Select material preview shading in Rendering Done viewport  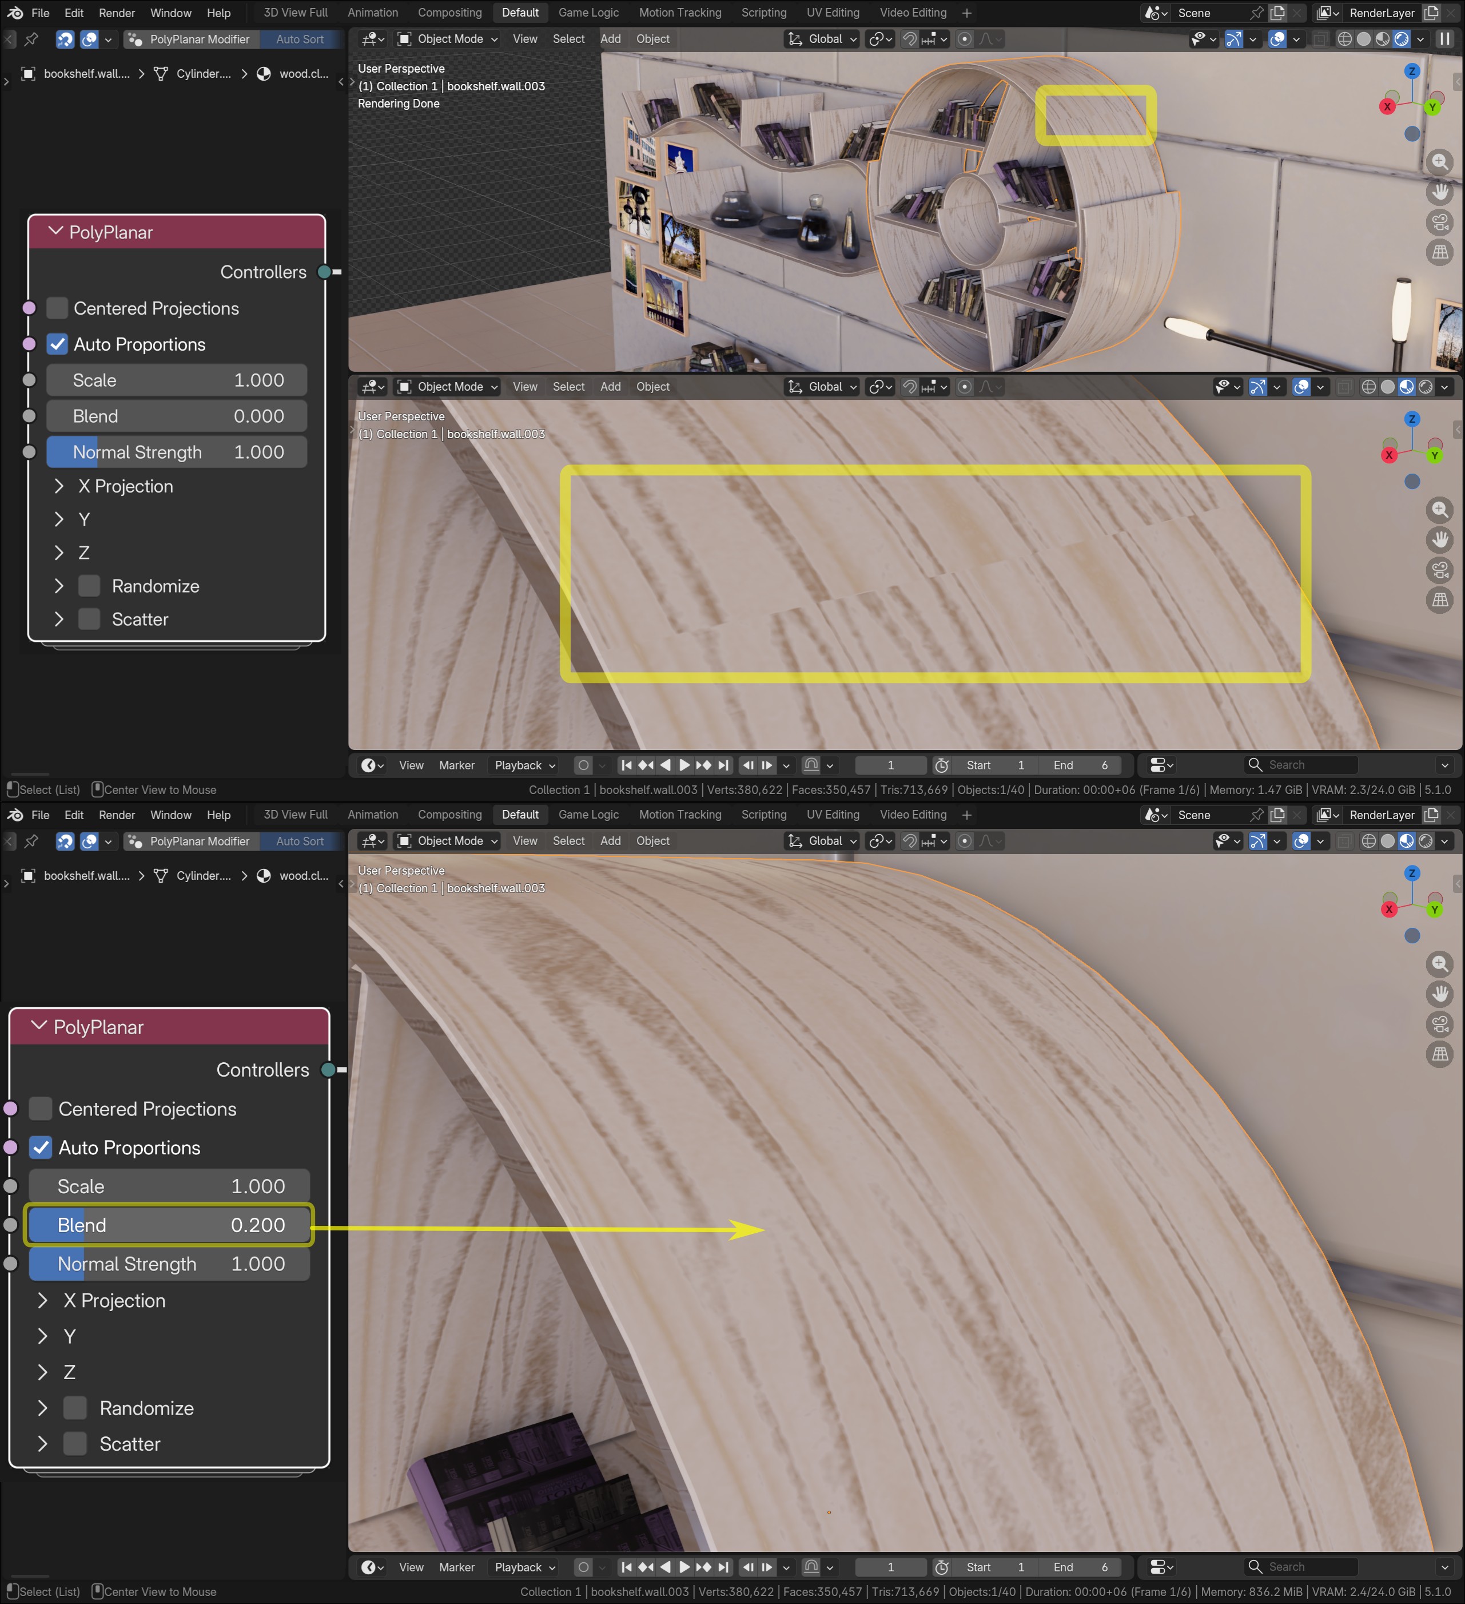click(1382, 39)
